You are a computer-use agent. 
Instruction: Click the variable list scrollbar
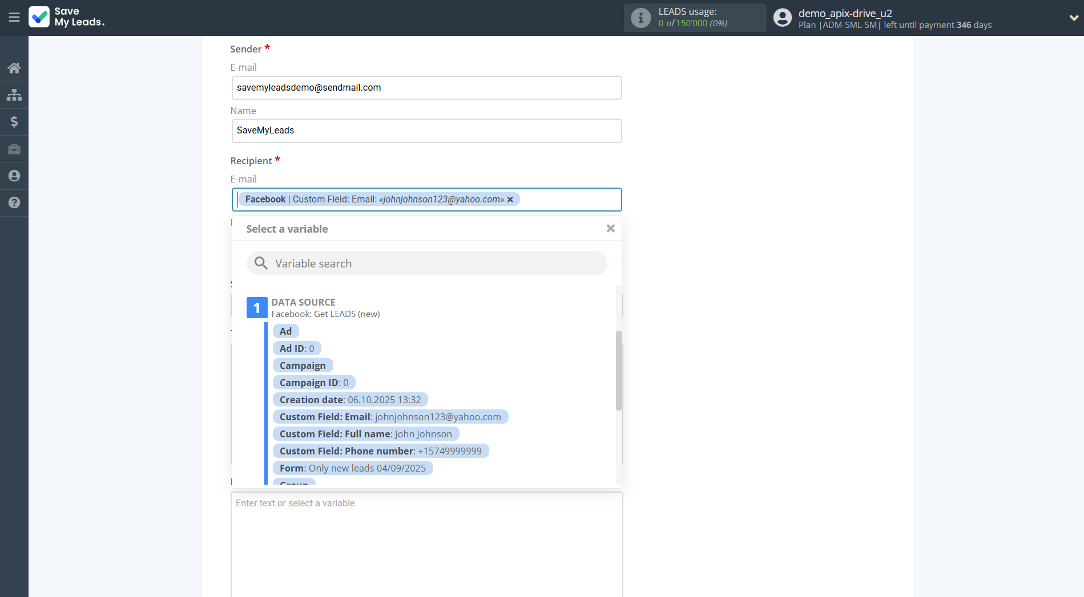pyautogui.click(x=619, y=371)
